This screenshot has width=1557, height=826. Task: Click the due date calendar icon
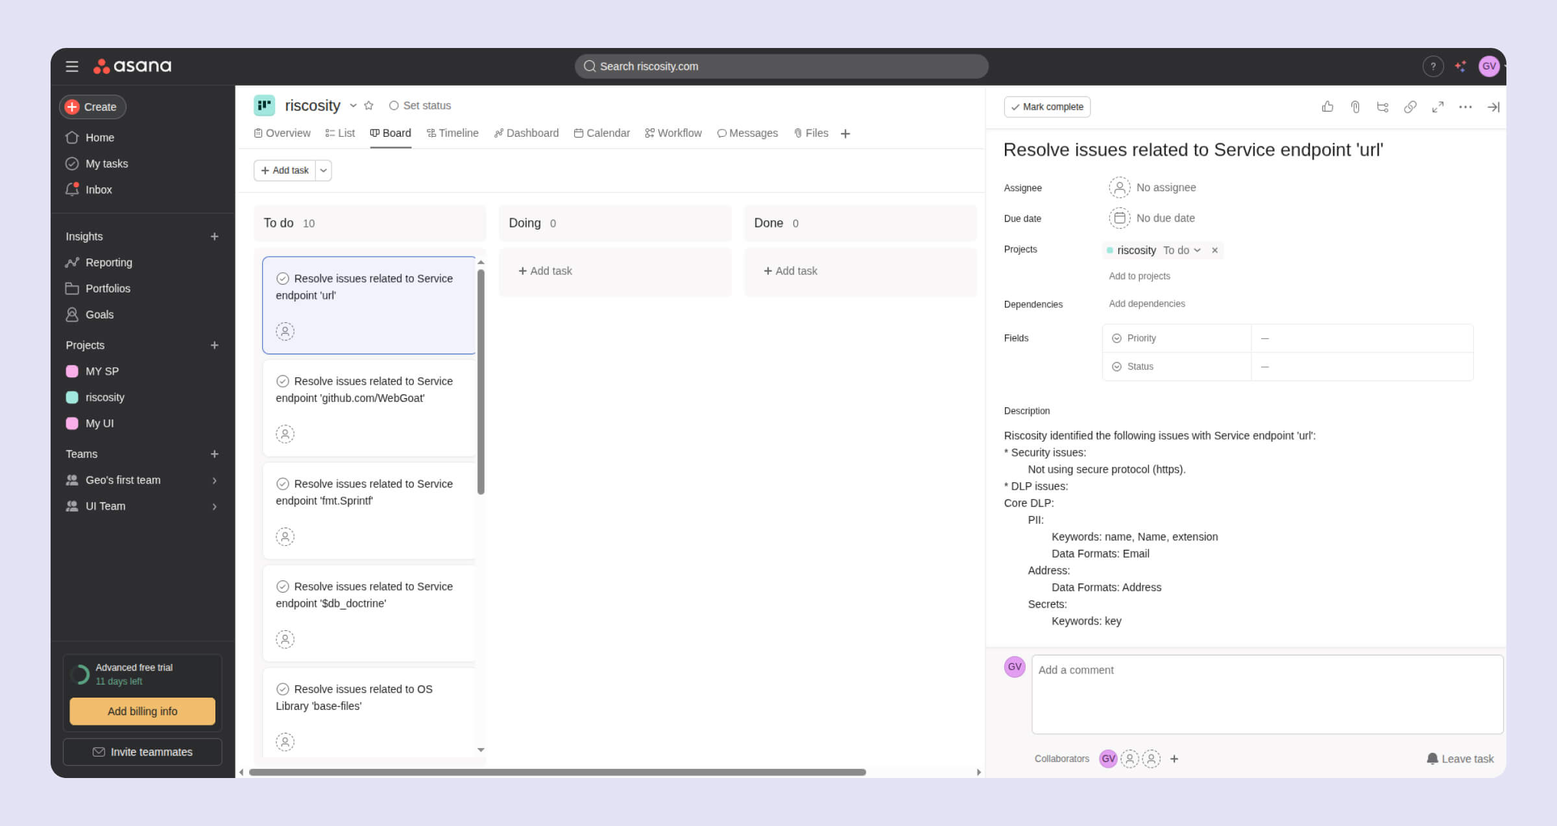[x=1119, y=218]
